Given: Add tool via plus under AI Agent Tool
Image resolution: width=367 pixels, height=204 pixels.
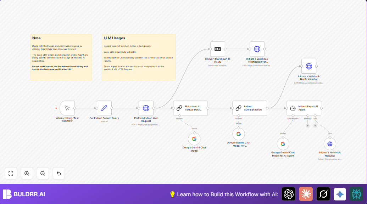Looking at the screenshot, I should coord(315,126).
